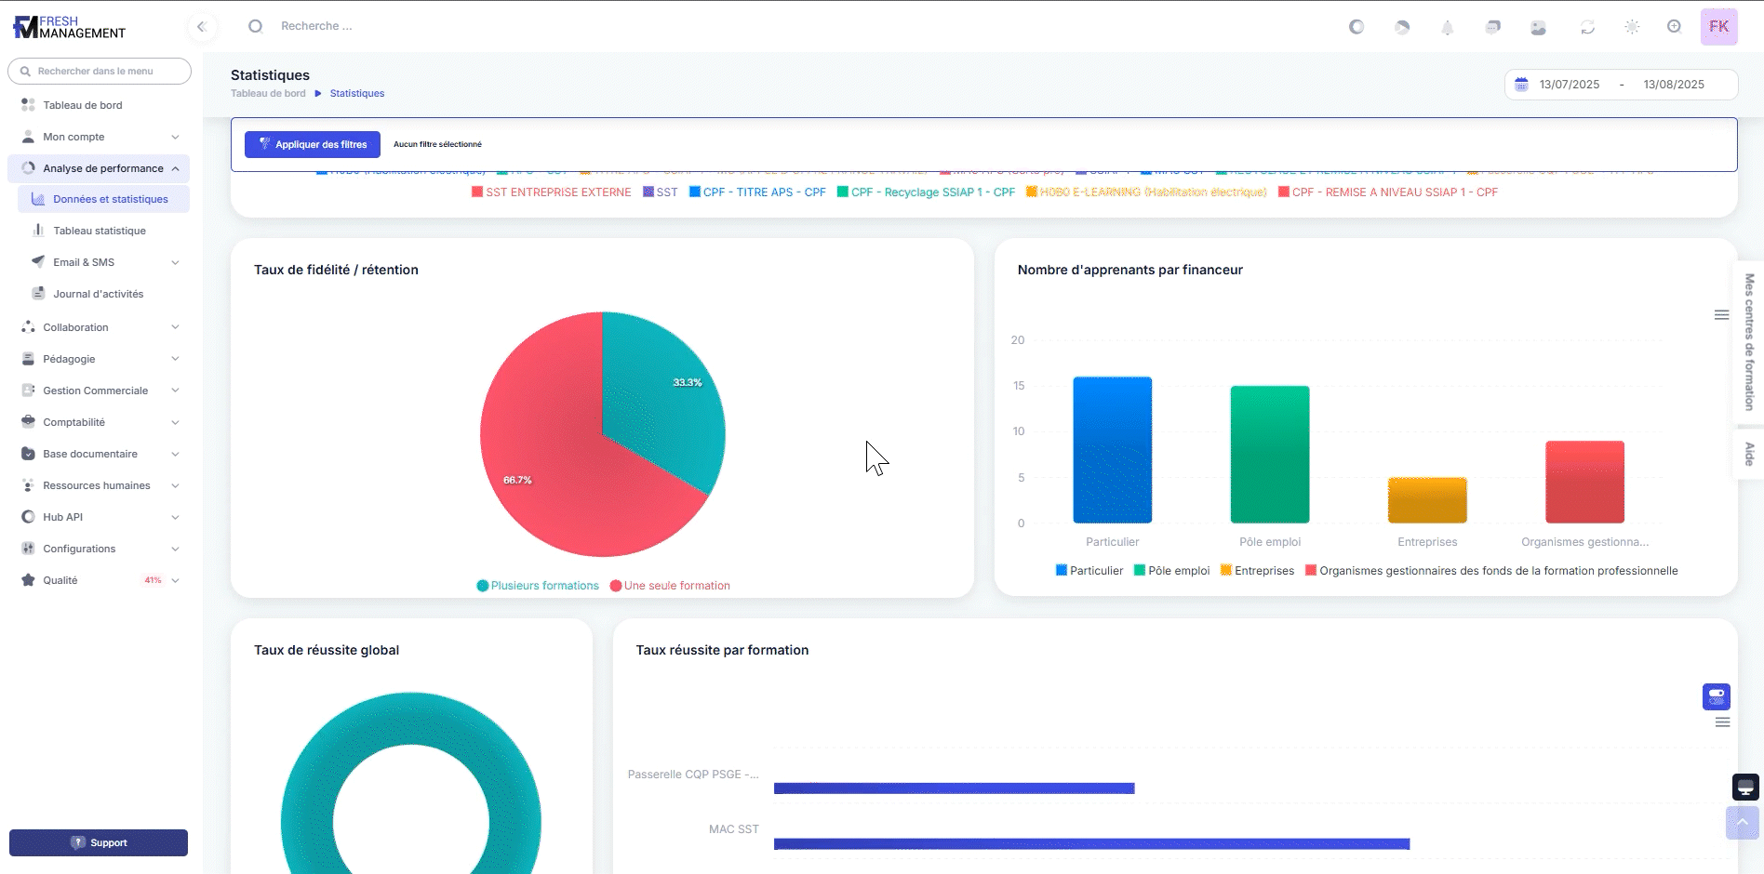Click the zoom magnifier icon in header
The image size is (1764, 874).
tap(1674, 27)
